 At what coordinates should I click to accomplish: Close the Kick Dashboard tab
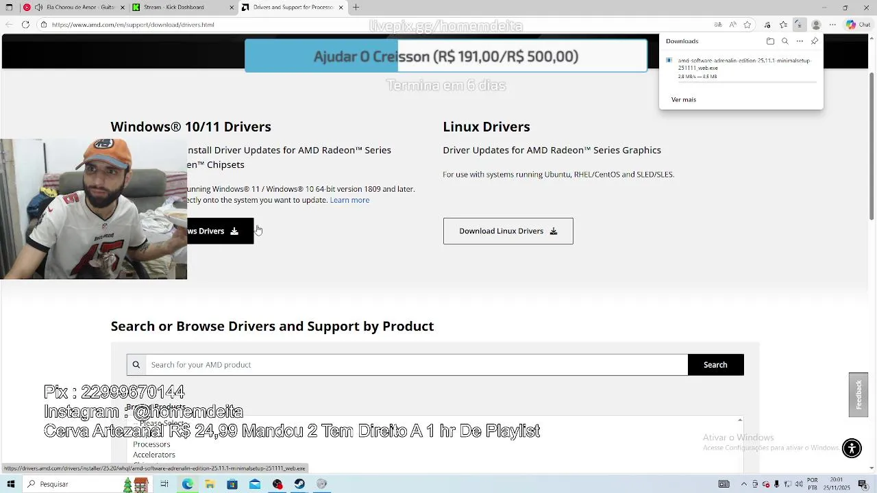click(232, 8)
